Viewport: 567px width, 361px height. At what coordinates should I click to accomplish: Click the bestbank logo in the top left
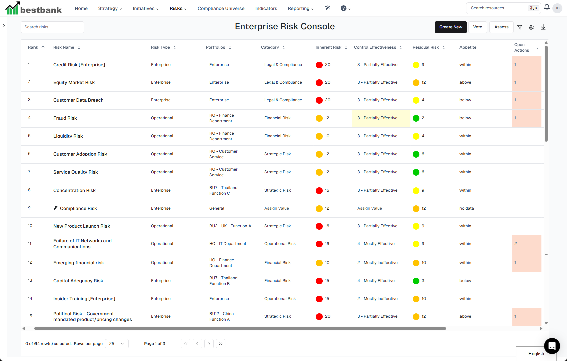[33, 8]
